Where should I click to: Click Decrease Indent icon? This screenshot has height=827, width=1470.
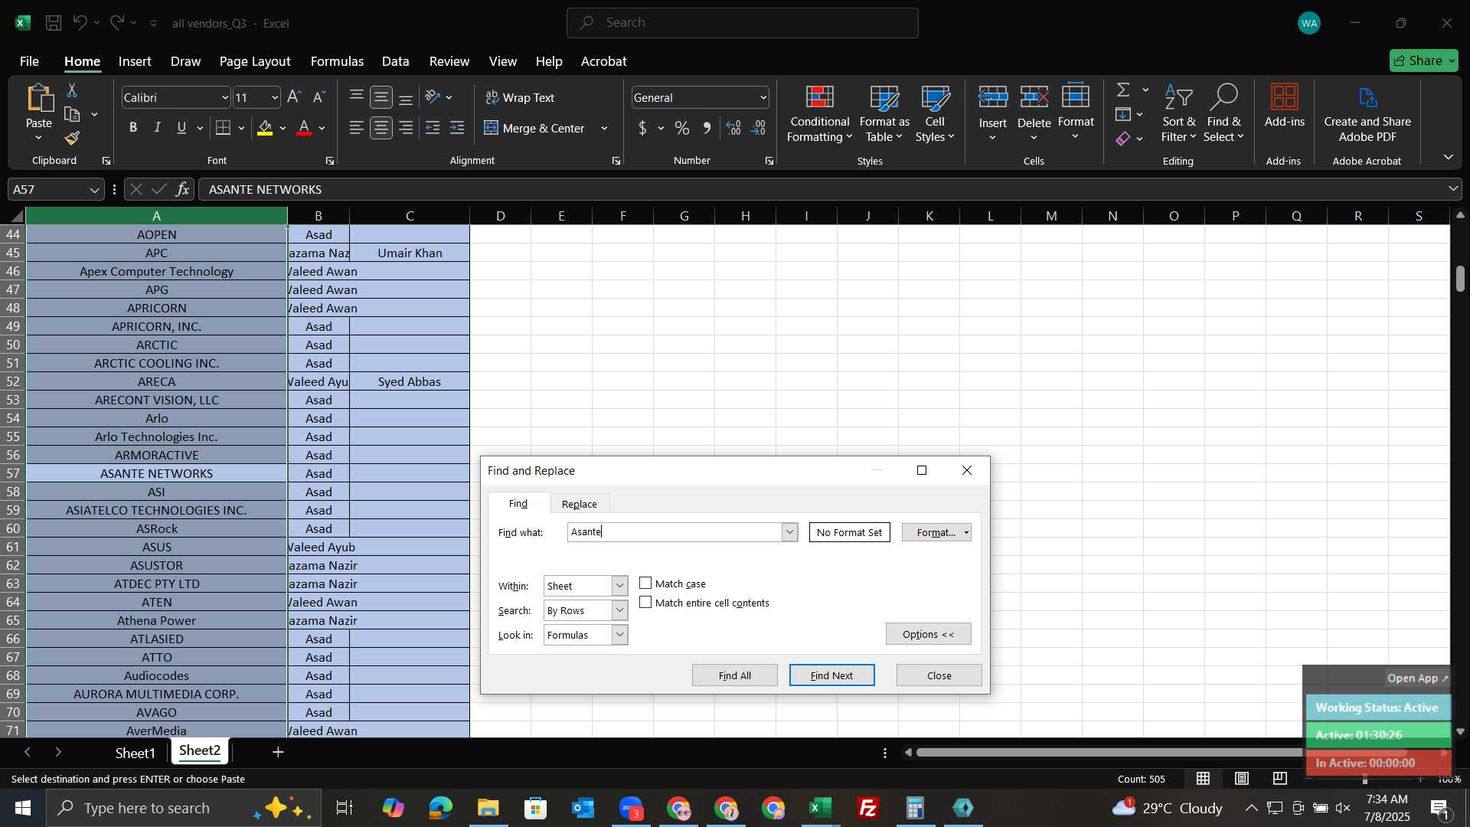[433, 128]
